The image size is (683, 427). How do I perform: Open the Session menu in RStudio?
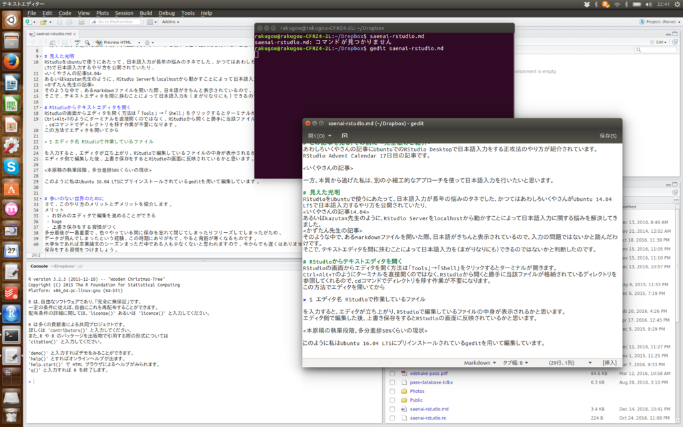124,13
